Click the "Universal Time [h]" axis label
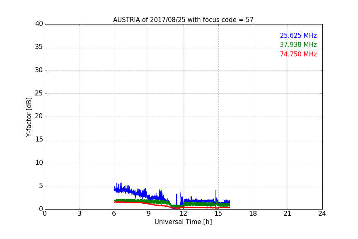 [x=183, y=222]
